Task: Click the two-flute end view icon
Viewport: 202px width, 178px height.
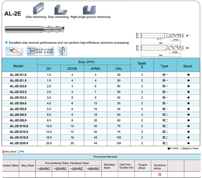Action: (62, 51)
